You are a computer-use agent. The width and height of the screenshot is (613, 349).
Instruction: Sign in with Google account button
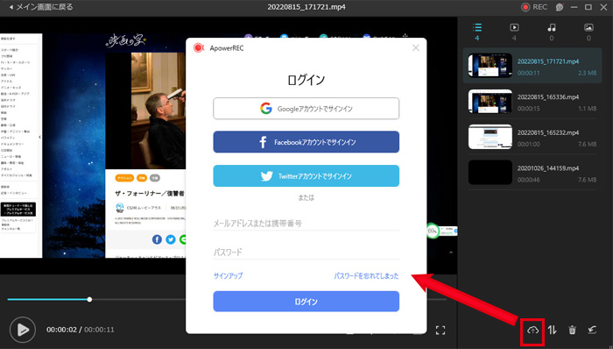coord(306,109)
